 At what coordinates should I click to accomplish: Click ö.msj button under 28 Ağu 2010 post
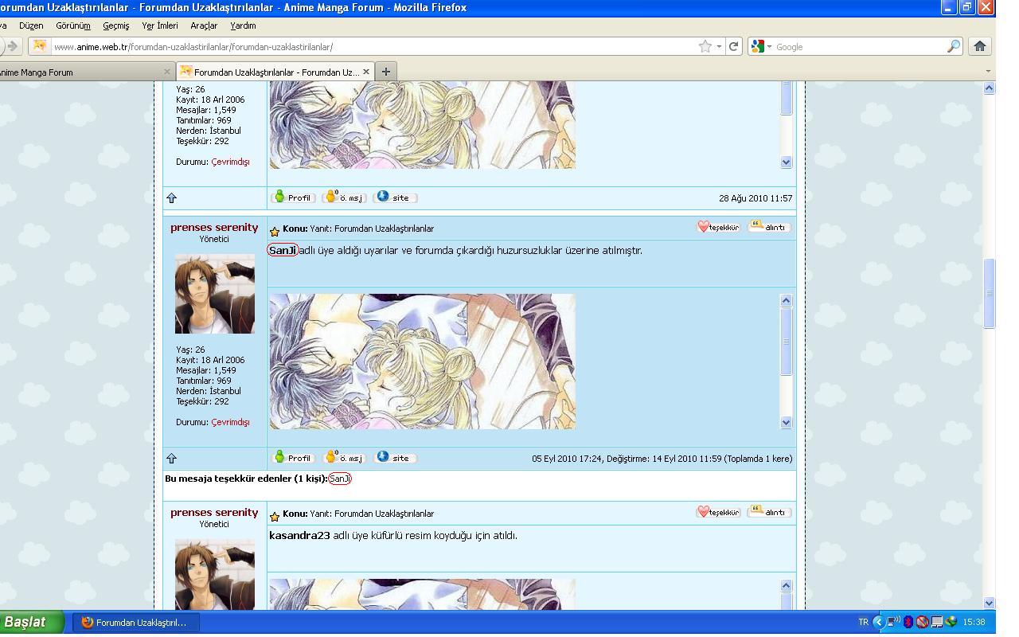344,197
